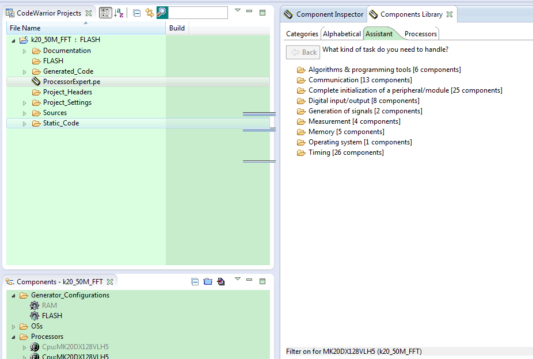The image size is (533, 359).
Task: Click blue folder icon in Components toolbar
Action: click(208, 281)
